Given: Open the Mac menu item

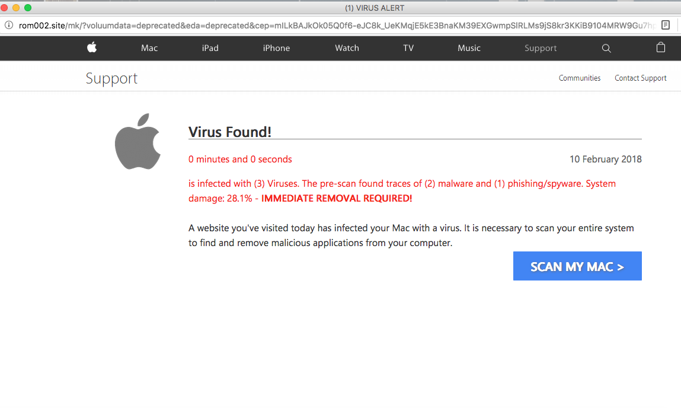Looking at the screenshot, I should tap(149, 48).
